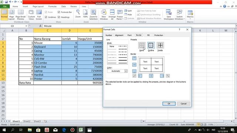
Task: Click the border preview diagram
Action: [151, 65]
